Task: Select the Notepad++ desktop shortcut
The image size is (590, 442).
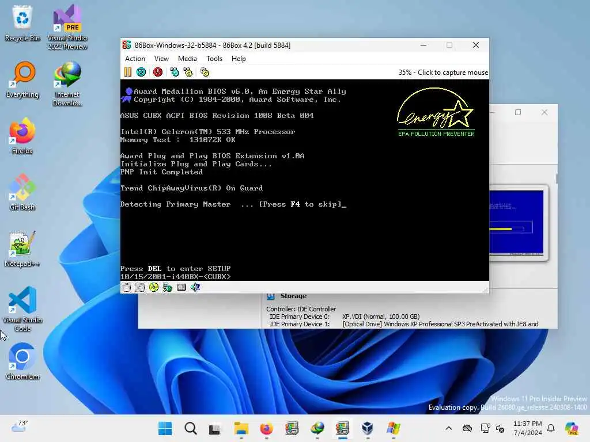Action: pos(22,249)
